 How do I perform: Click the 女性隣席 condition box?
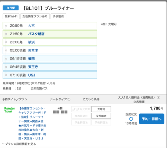101,116
